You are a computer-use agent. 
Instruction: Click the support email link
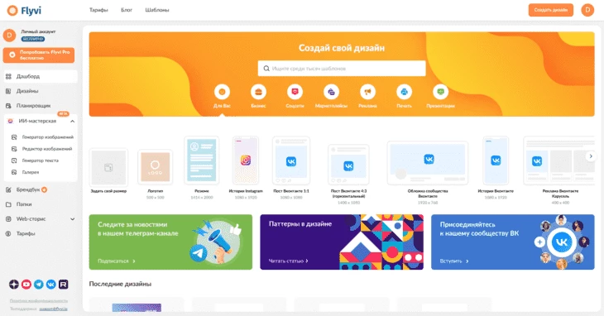coord(53,309)
